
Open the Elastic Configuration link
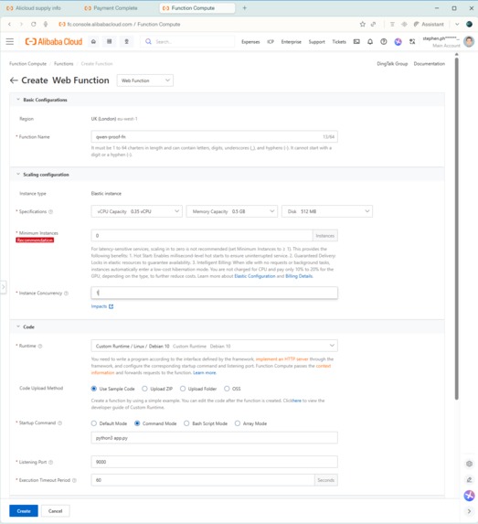(255, 276)
